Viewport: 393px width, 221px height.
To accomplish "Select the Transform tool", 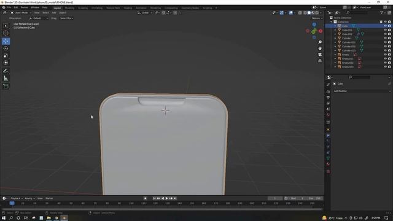I will click(6, 63).
